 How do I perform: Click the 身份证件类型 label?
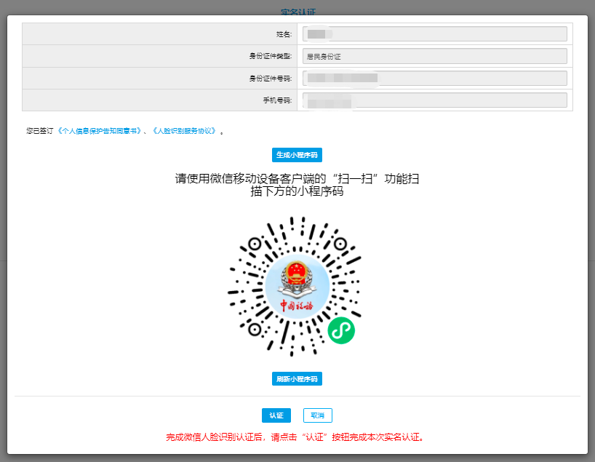271,56
